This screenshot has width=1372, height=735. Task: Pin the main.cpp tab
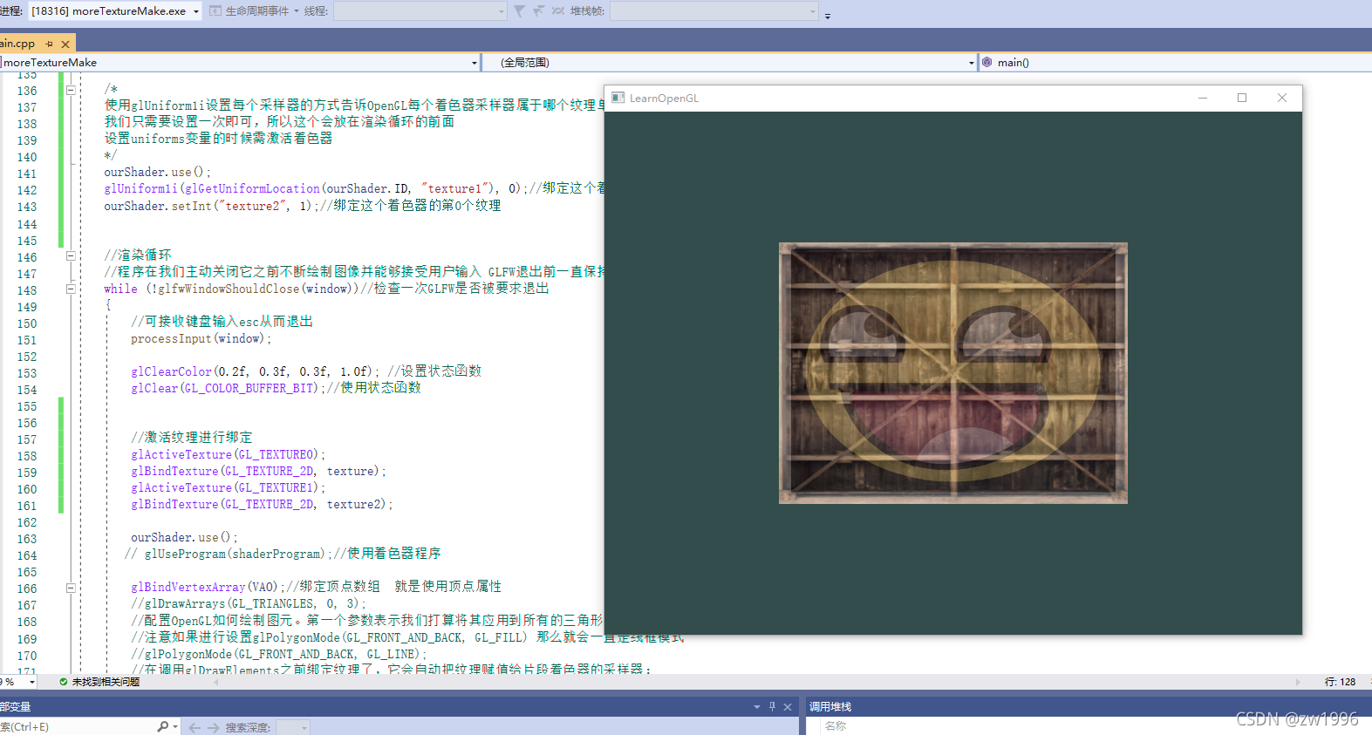click(x=49, y=44)
